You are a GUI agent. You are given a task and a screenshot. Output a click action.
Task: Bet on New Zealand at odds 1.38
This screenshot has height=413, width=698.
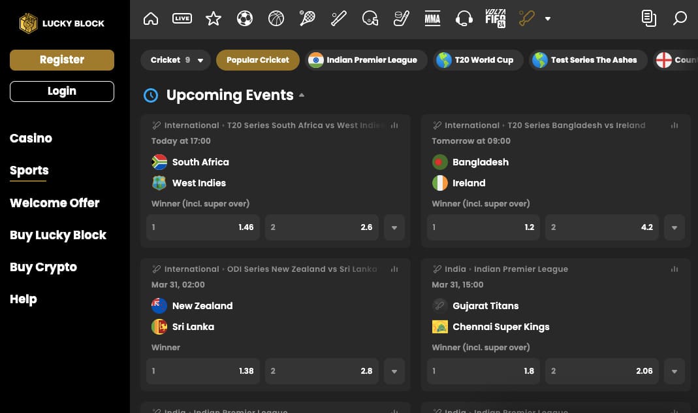203,371
